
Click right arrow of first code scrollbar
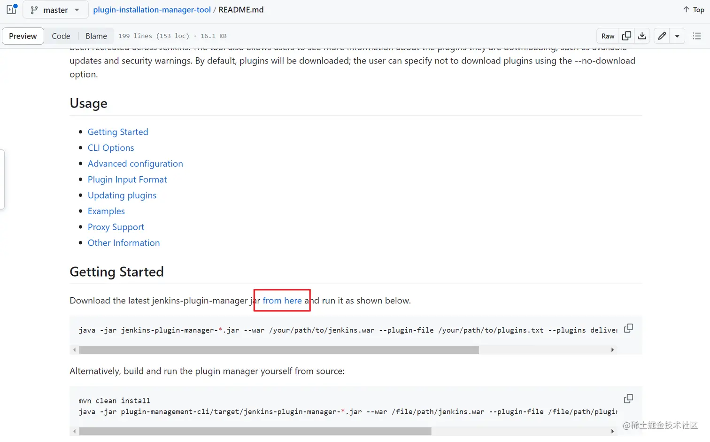click(x=612, y=350)
